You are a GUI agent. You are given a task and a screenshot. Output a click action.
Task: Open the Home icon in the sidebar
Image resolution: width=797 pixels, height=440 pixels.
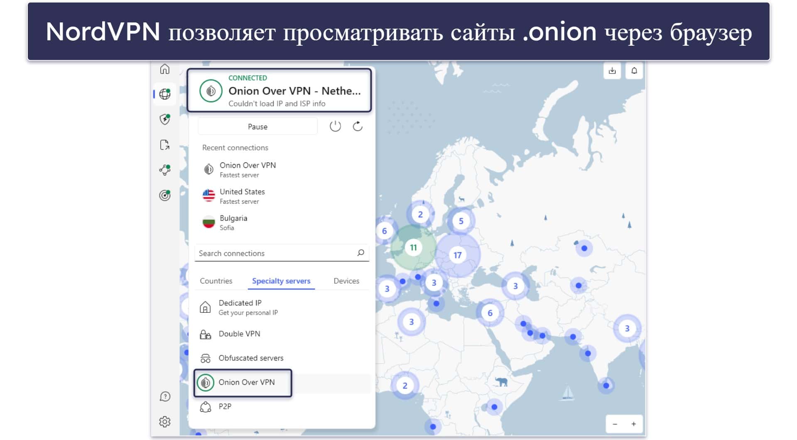[x=165, y=69]
